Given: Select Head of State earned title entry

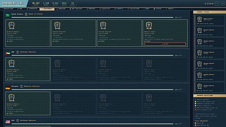Looking at the screenshot, I should click(x=209, y=20).
